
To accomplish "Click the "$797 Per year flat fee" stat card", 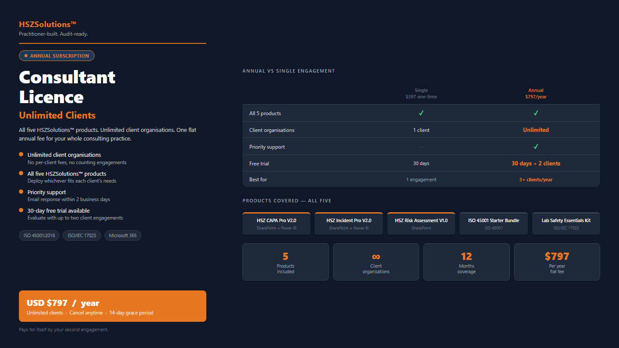I will pyautogui.click(x=557, y=262).
